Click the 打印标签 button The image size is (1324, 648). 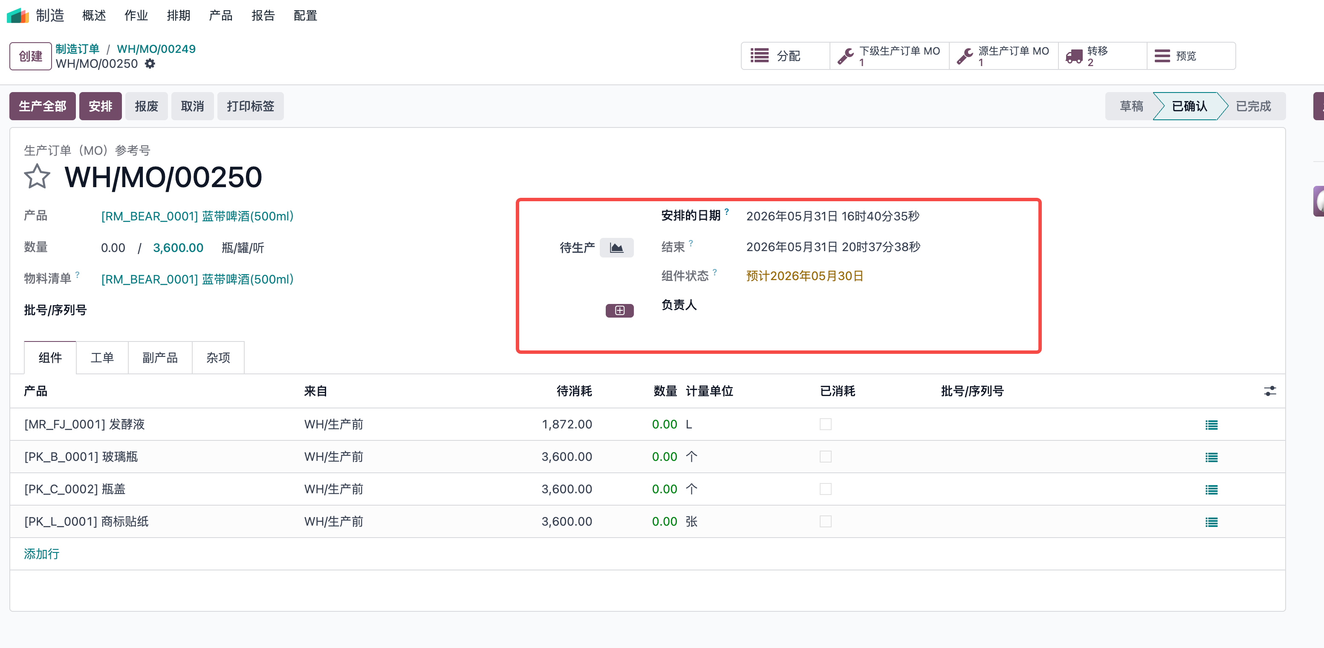coord(250,107)
